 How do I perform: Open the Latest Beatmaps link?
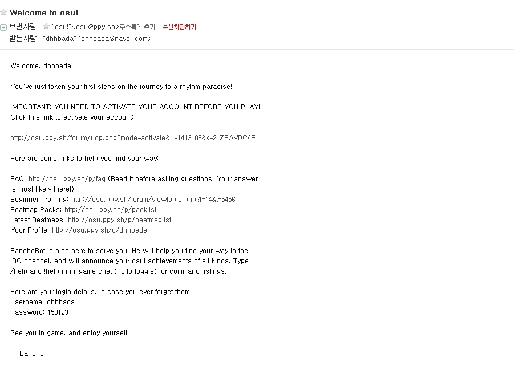119,220
